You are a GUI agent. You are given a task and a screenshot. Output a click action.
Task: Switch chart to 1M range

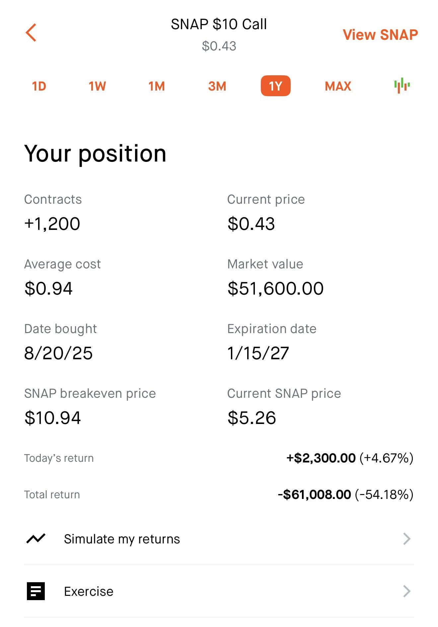156,86
